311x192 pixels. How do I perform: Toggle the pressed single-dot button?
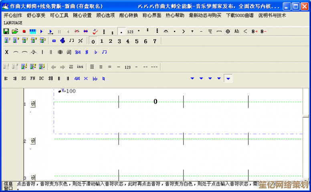tap(121, 32)
